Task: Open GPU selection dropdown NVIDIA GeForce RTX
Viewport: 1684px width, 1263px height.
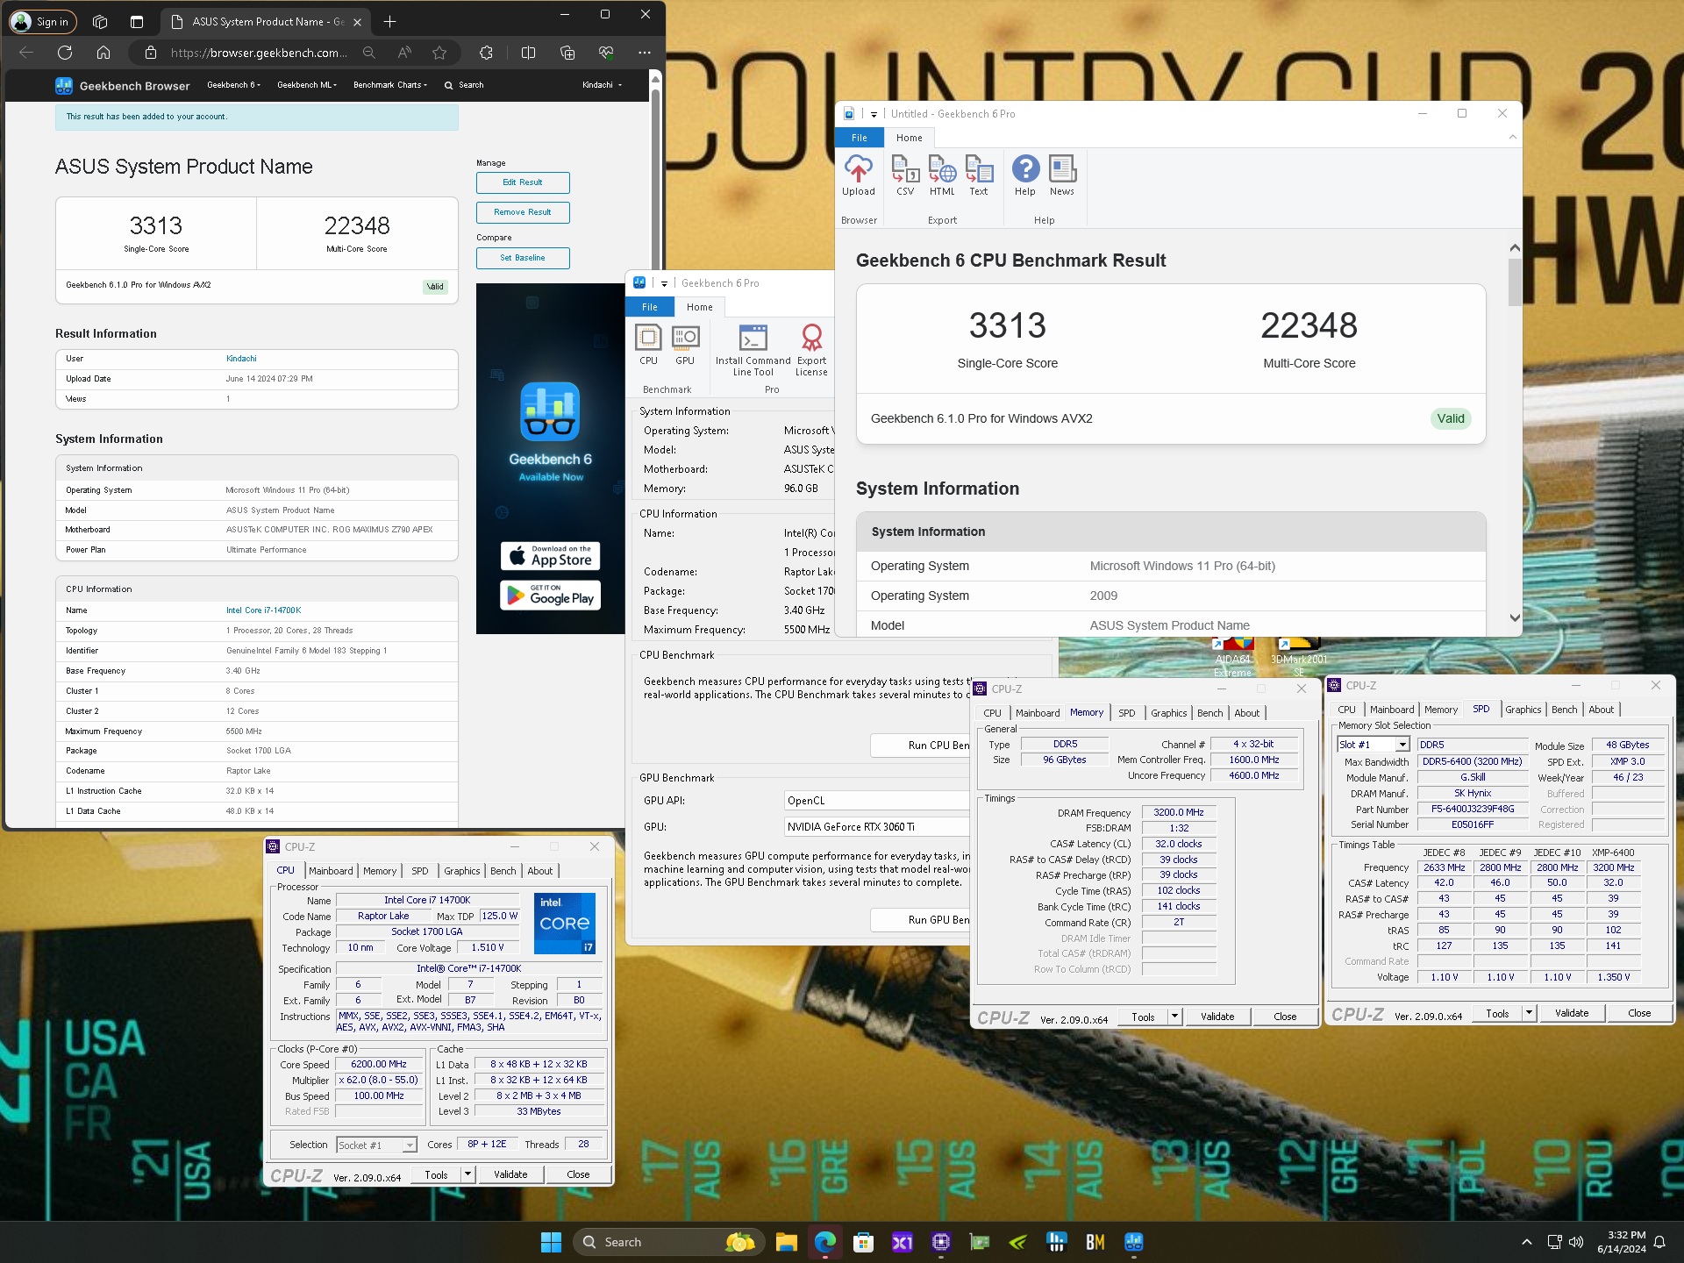Action: [x=877, y=827]
